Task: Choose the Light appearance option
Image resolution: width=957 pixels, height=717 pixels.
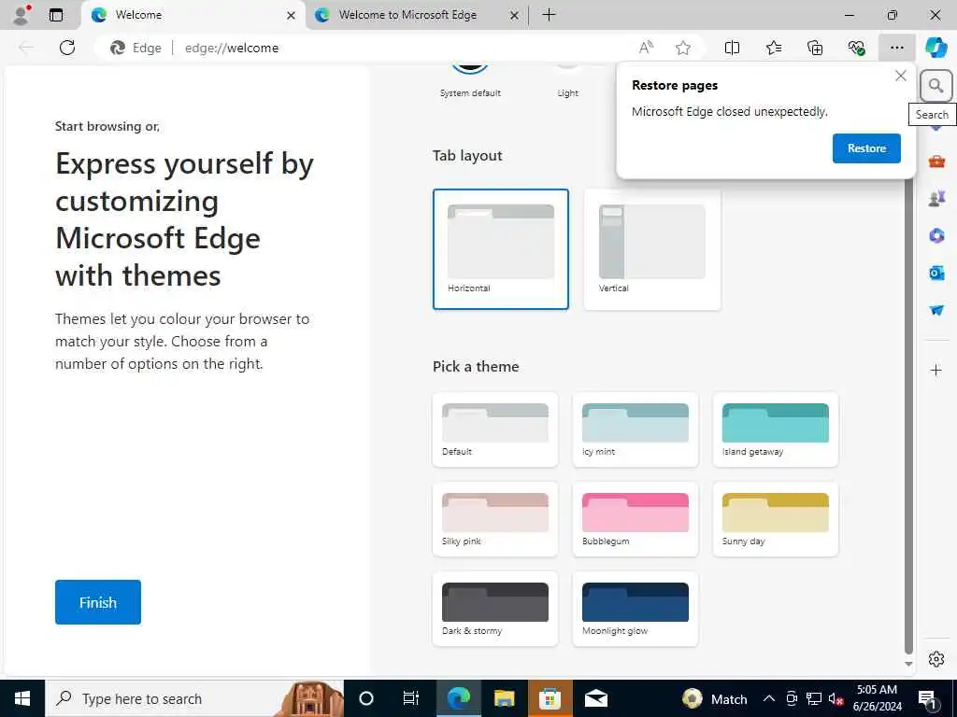Action: pyautogui.click(x=567, y=80)
